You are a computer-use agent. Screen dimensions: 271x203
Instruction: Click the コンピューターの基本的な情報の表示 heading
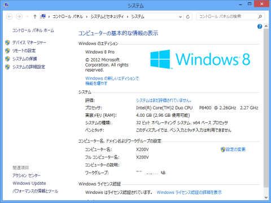coord(118,33)
